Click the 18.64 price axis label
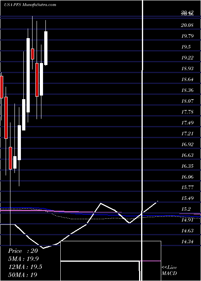 [x=187, y=79]
